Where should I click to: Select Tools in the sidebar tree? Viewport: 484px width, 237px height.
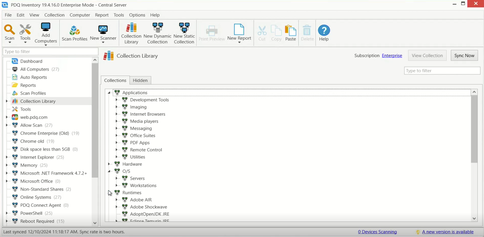(x=25, y=109)
